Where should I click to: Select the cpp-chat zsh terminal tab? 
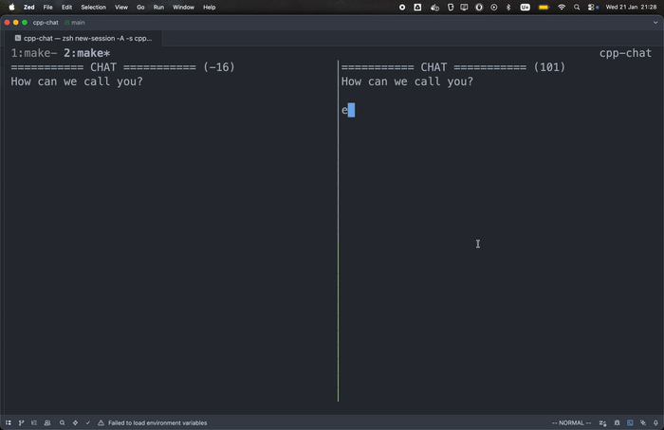(x=83, y=38)
